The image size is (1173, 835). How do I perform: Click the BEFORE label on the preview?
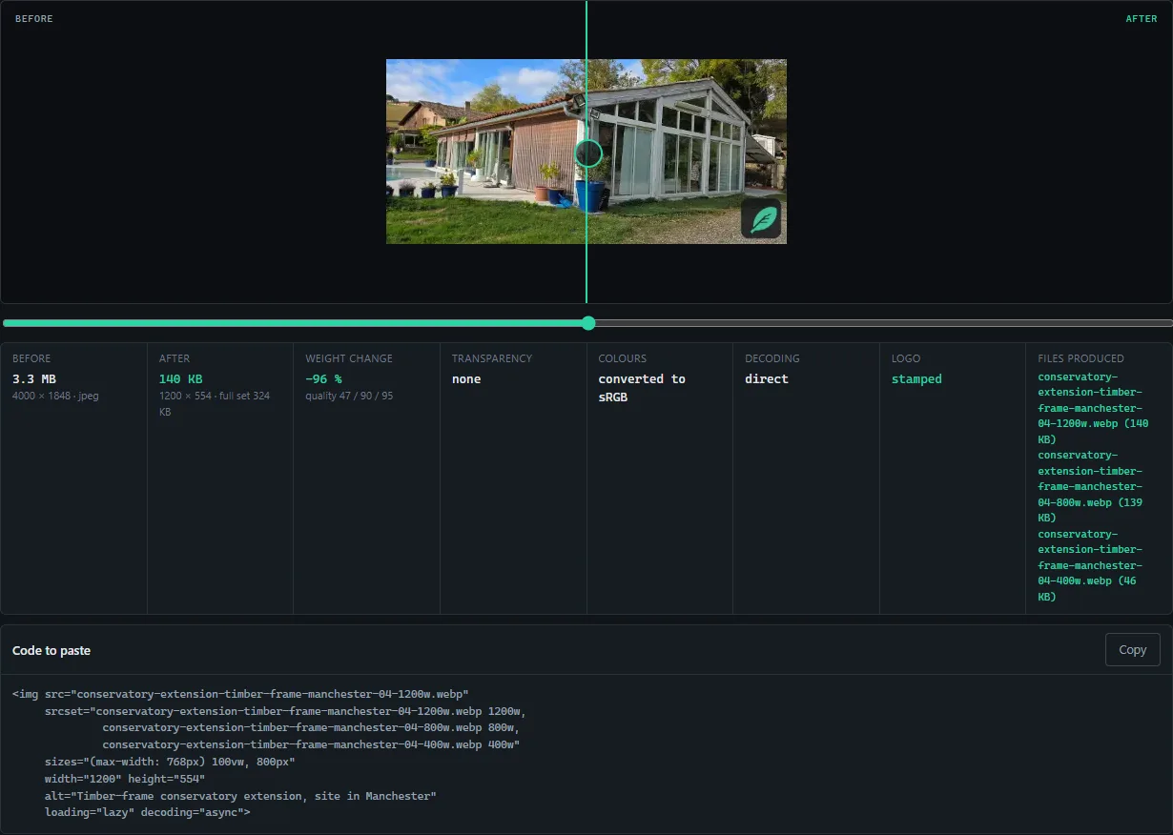[34, 19]
